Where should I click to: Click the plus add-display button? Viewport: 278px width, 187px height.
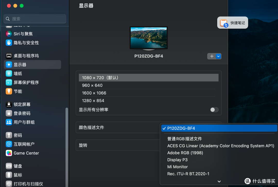(212, 56)
